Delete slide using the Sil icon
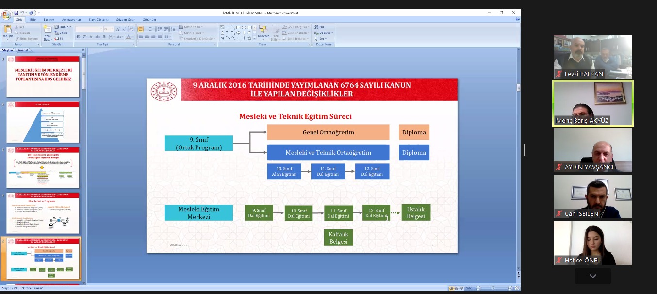This screenshot has width=657, height=294. pyautogui.click(x=59, y=39)
